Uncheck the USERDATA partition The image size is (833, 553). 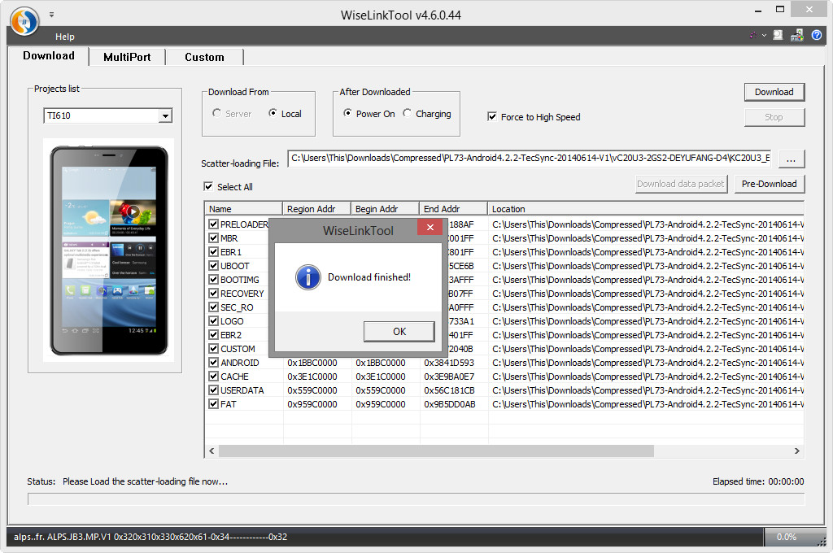tap(214, 390)
